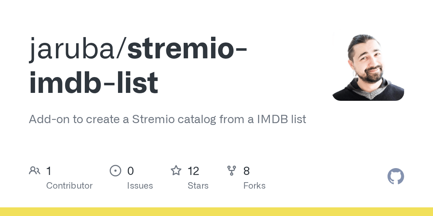Open the "Issues" label
Image resolution: width=433 pixels, height=216 pixels.
(140, 186)
